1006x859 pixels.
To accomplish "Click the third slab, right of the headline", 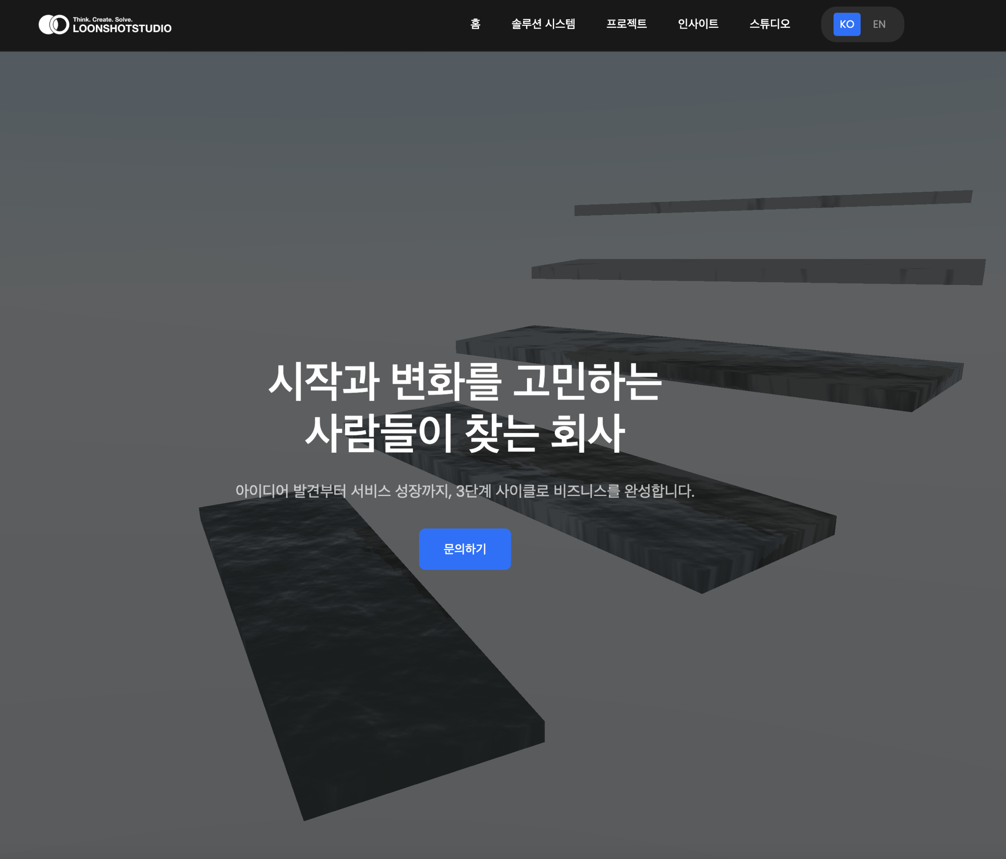I will click(x=801, y=374).
